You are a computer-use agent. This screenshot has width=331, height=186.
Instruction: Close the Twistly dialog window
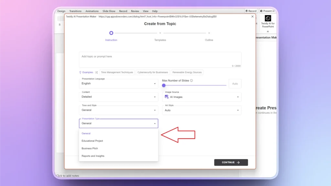click(252, 16)
